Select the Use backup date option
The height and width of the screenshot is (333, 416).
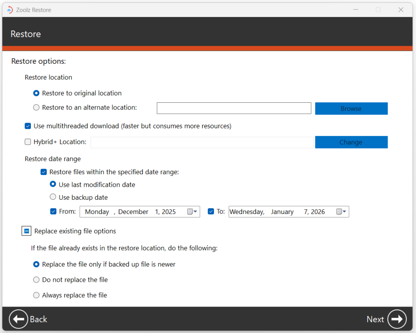click(x=53, y=197)
